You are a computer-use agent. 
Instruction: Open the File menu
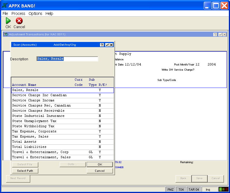point(5,13)
